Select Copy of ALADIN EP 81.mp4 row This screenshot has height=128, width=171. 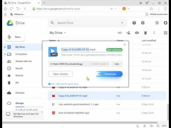[x=107, y=96]
